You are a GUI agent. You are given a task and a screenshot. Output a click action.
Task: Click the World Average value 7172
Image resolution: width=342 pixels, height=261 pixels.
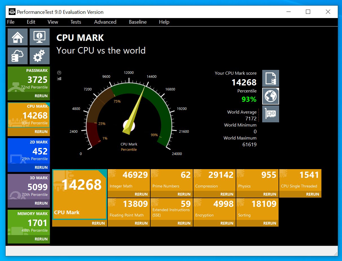251,119
